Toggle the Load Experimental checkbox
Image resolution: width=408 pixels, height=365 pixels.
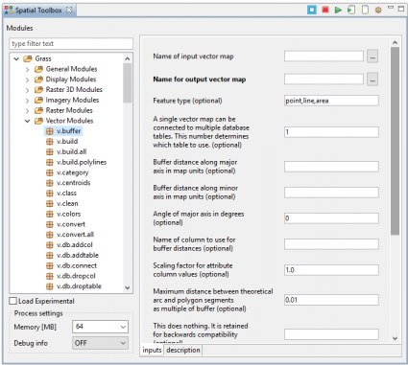pyautogui.click(x=13, y=301)
